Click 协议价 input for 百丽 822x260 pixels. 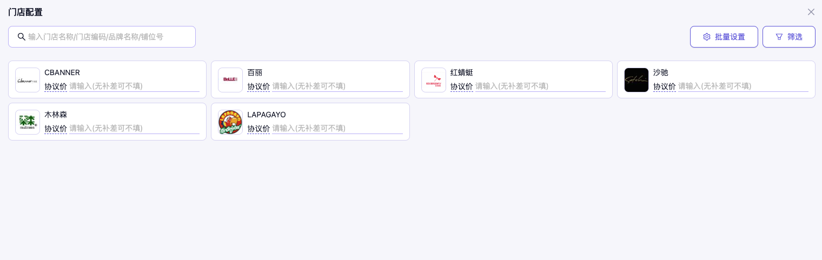click(337, 86)
